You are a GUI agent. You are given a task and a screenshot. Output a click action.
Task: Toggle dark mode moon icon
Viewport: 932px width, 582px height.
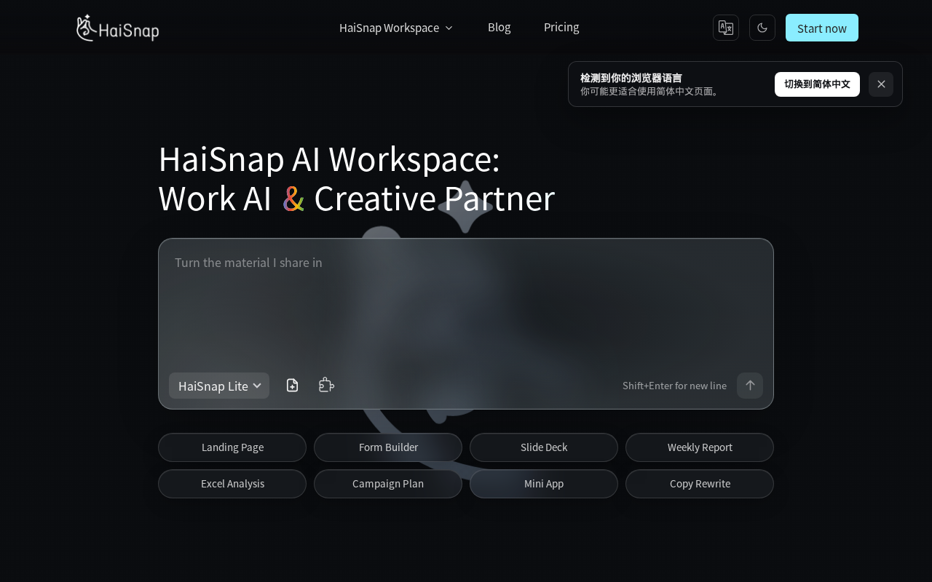tap(762, 28)
